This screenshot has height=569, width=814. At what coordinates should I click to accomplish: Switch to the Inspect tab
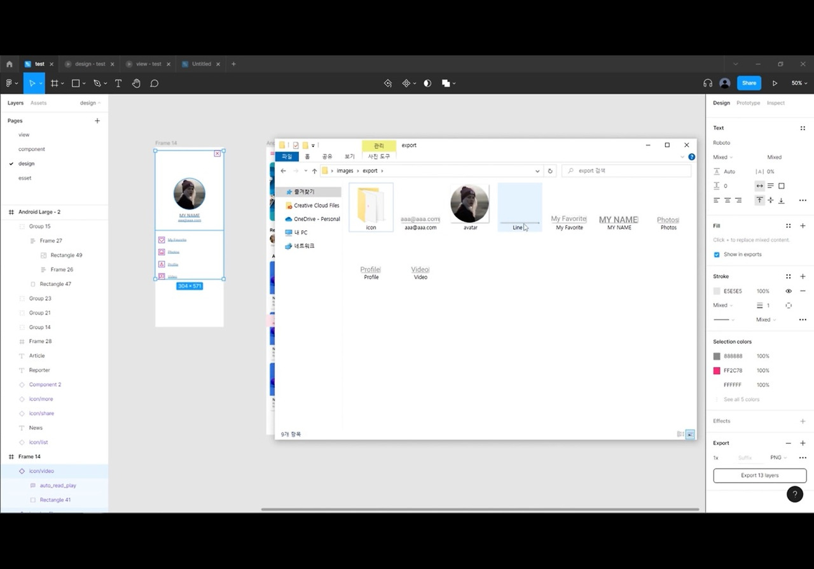pyautogui.click(x=776, y=103)
